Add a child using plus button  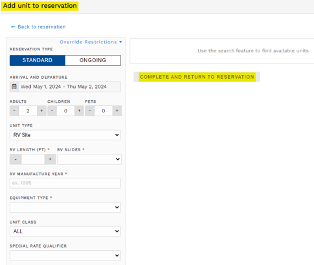pos(79,111)
